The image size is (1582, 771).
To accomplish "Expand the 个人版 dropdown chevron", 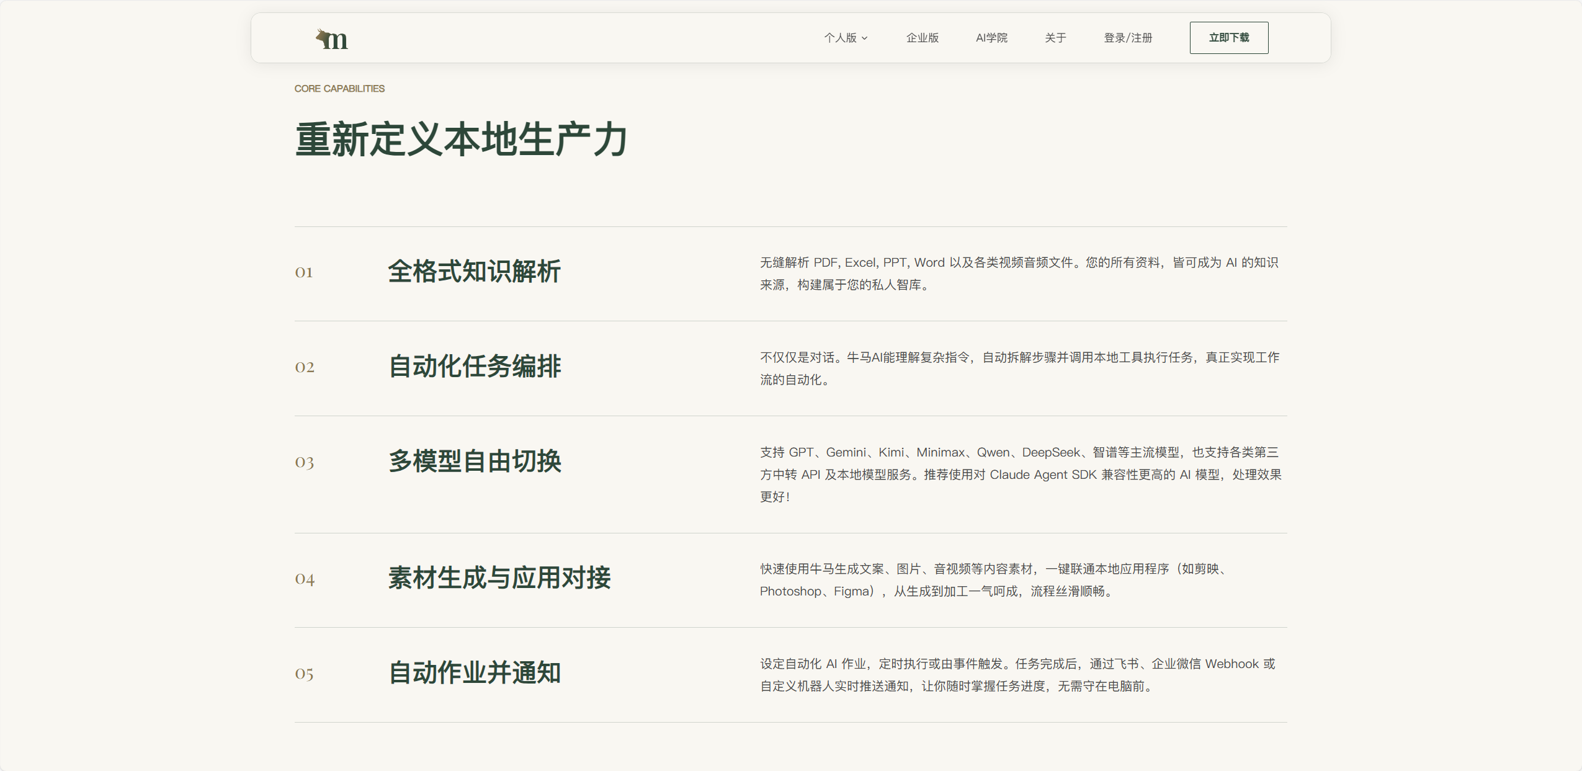I will point(864,38).
